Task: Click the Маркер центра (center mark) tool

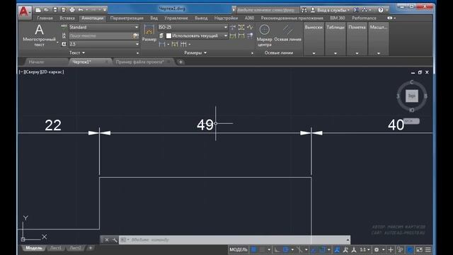Action: [x=264, y=35]
